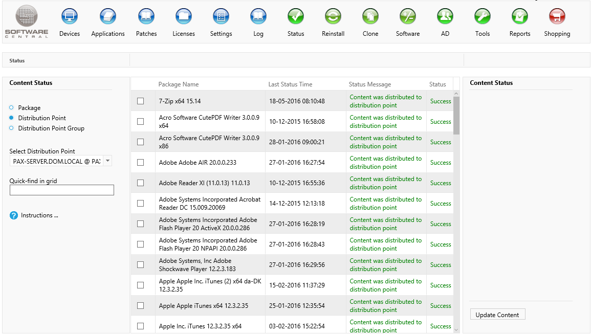Viewport: 591px width, 335px height.
Task: Select the 7-Zip x64 15.14 package name
Action: coord(180,101)
